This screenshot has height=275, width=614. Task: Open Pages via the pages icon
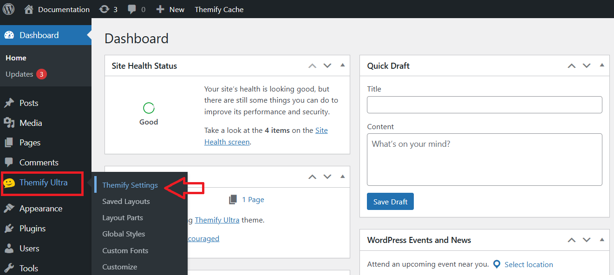(9, 142)
